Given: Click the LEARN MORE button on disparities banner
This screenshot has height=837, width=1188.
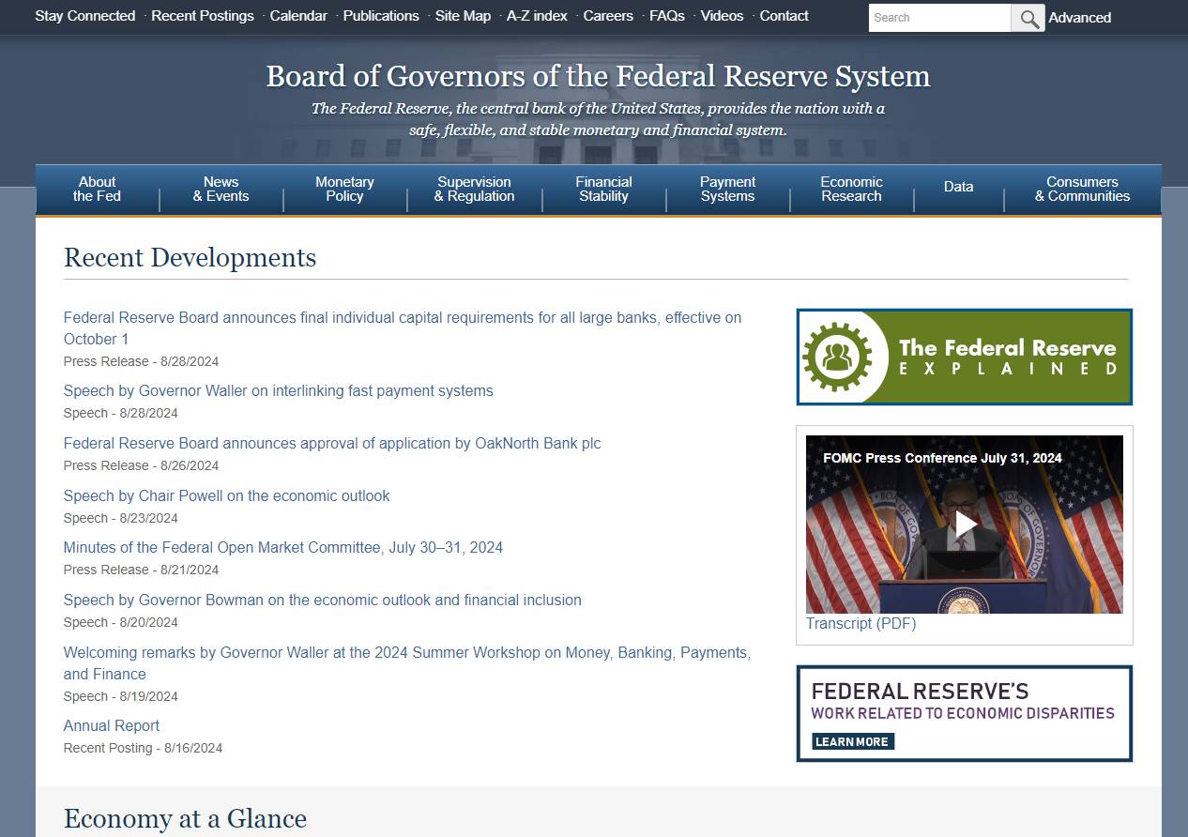Looking at the screenshot, I should (x=852, y=741).
